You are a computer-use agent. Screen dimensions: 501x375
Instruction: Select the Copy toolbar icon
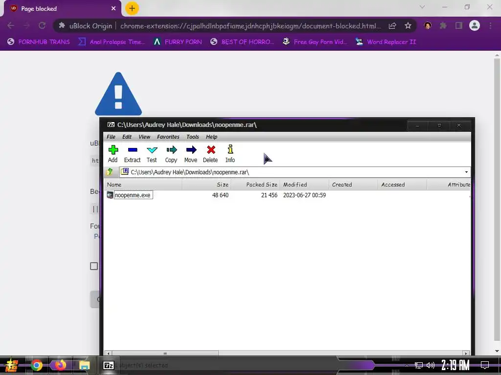tap(171, 154)
